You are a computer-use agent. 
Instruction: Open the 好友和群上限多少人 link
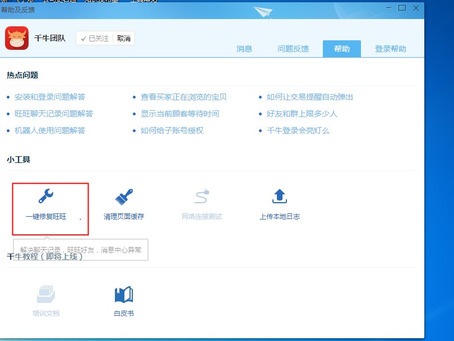click(x=302, y=114)
